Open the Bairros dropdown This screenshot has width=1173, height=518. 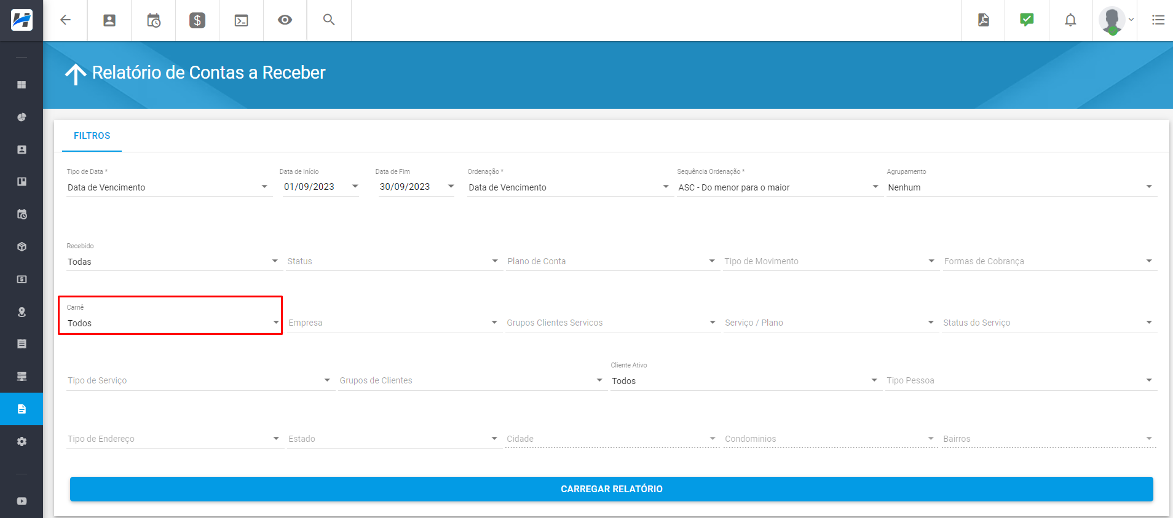(x=1049, y=439)
